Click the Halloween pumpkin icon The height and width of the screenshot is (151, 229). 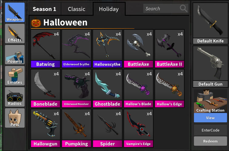[x=36, y=22]
